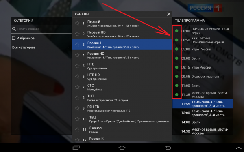Close the Каналы panel
The width and height of the screenshot is (244, 152).
coord(168,14)
